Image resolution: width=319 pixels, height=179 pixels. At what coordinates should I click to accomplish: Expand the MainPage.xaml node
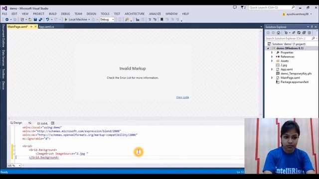[272, 78]
